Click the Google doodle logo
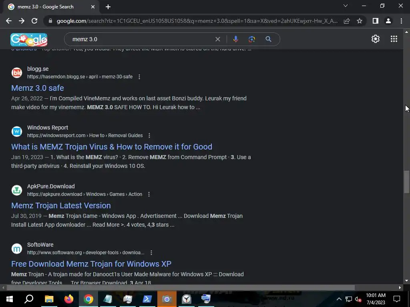410x307 pixels. [x=29, y=40]
